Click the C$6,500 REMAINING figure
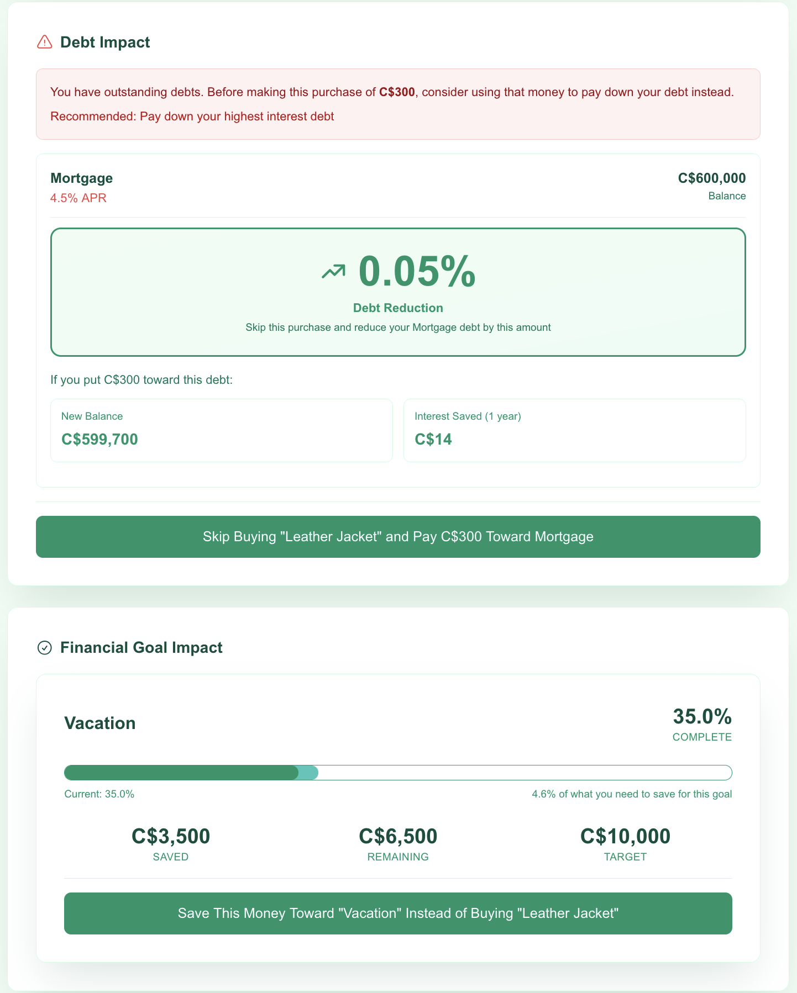 [x=398, y=843]
